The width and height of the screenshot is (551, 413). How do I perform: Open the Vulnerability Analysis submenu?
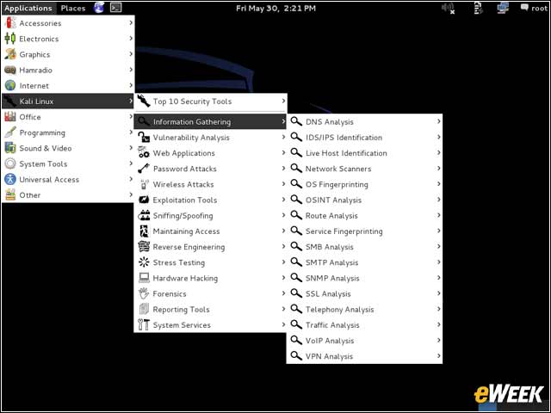pos(210,138)
